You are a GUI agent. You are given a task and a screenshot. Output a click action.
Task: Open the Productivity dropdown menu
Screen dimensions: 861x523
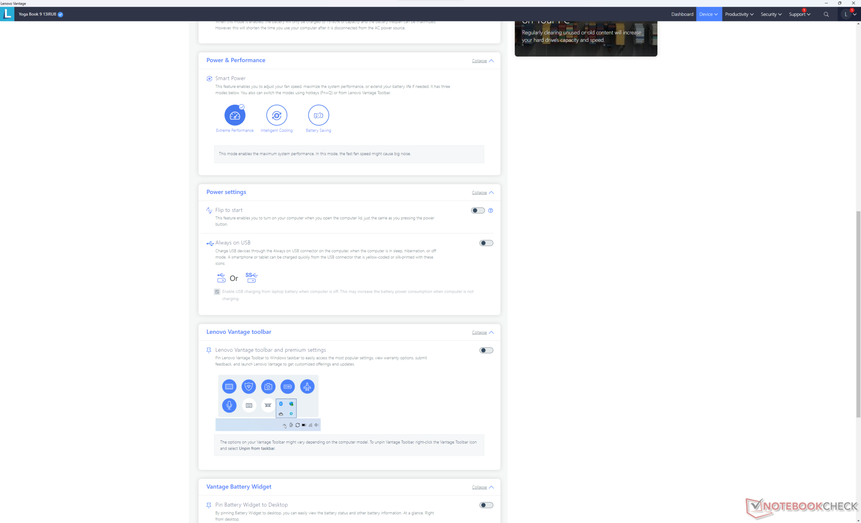point(739,14)
